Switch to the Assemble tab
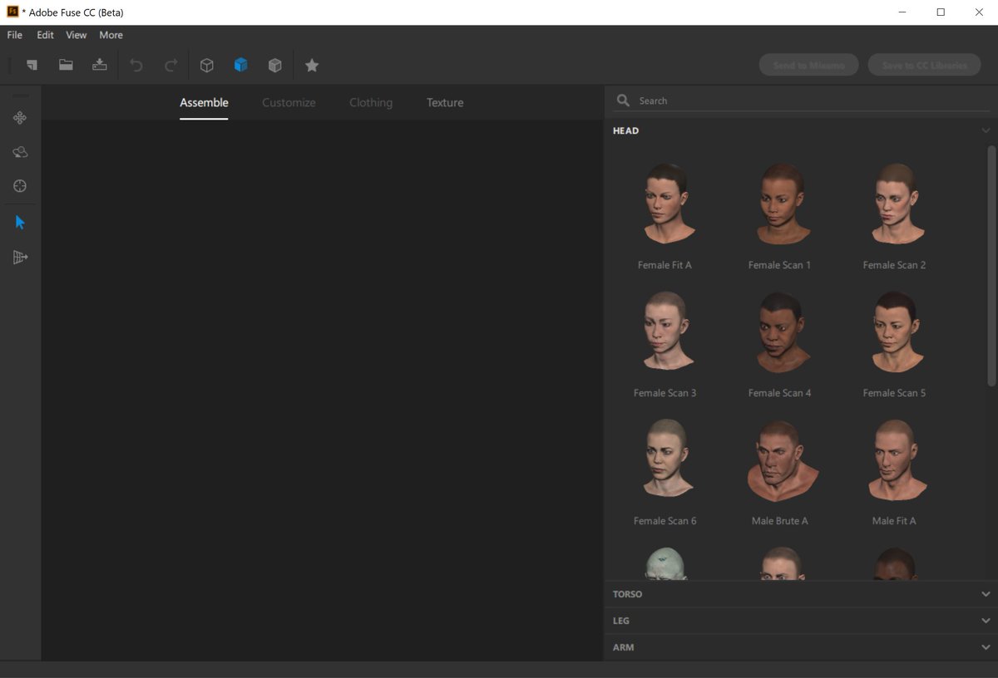 coord(204,102)
